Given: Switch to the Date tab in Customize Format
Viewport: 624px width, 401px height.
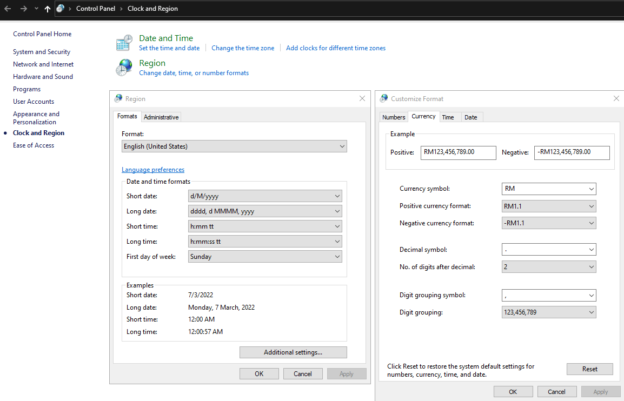Looking at the screenshot, I should click(471, 117).
